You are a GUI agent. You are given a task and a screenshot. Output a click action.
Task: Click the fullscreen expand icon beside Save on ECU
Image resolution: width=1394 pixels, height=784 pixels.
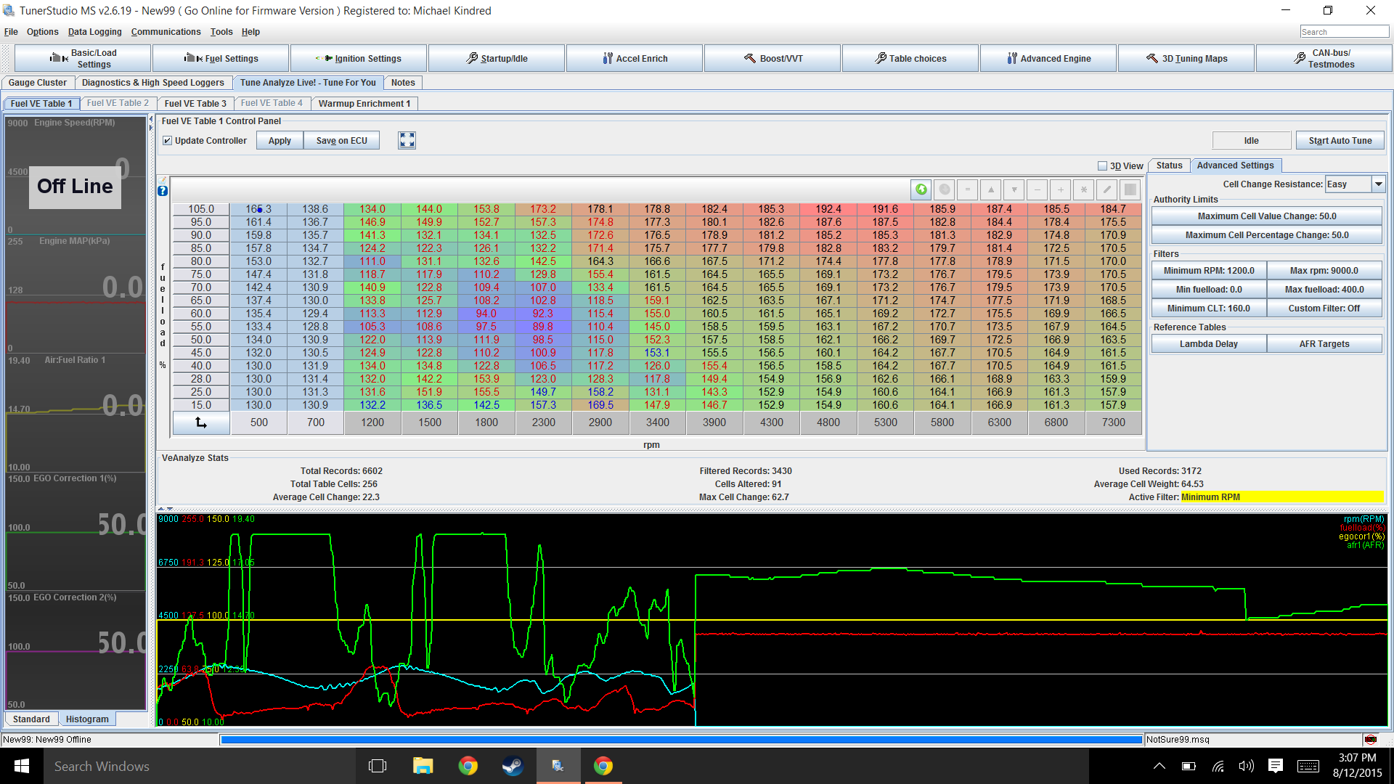point(407,140)
